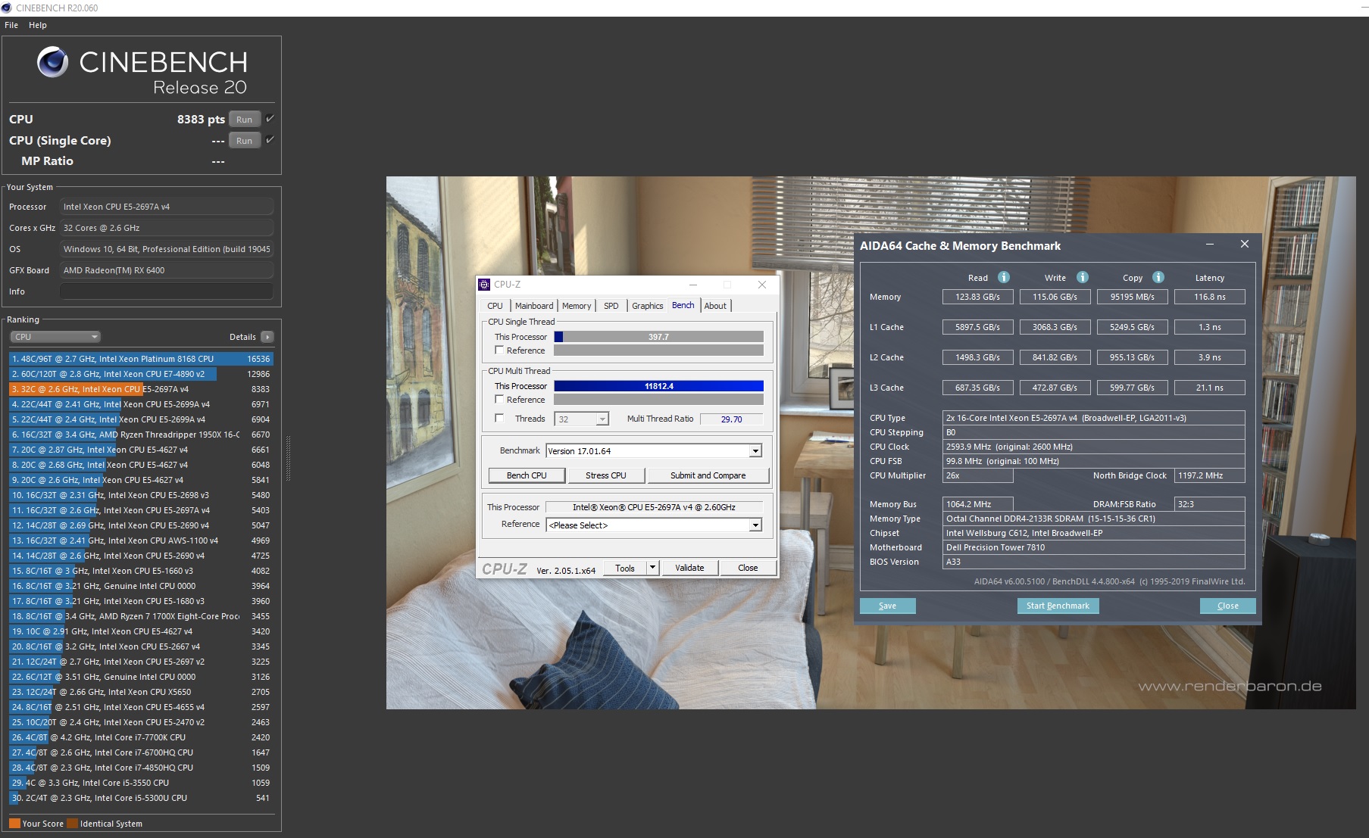This screenshot has height=838, width=1369.
Task: Click the Tools button in CPU-Z
Action: 625,568
